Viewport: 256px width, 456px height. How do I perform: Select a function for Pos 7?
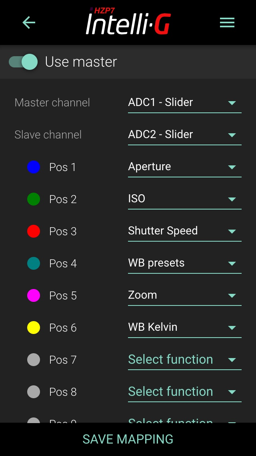[x=184, y=360]
